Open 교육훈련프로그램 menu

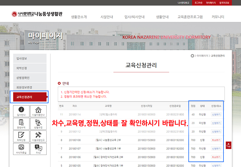pos(190,17)
